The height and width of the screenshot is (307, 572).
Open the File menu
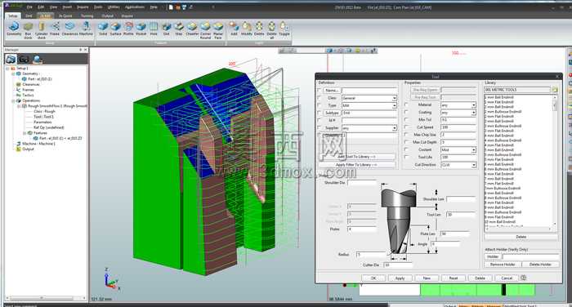pos(29,7)
